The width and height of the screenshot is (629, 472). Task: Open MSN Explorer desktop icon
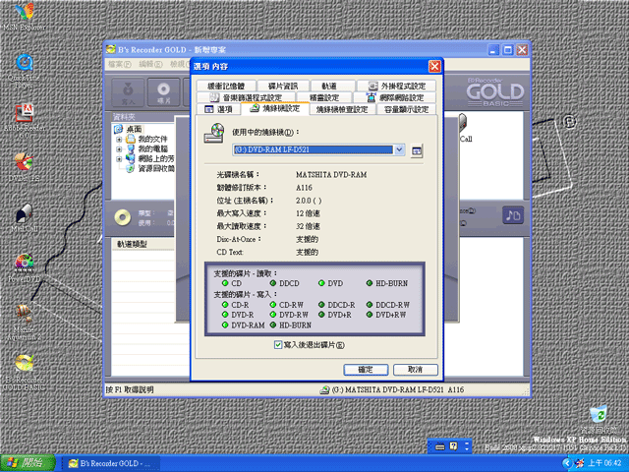(x=24, y=17)
